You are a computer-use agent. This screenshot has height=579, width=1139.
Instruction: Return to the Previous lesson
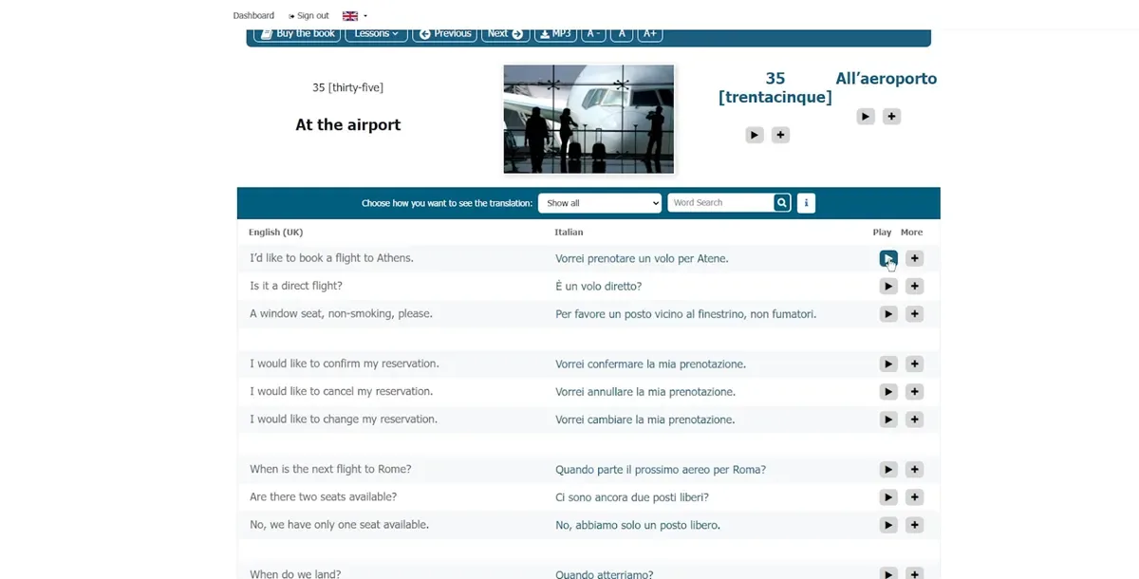446,34
